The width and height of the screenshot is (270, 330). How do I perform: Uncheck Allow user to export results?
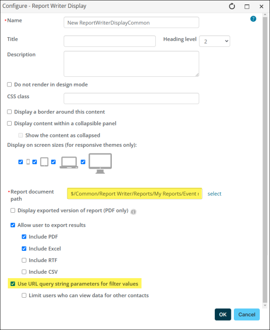coord(13,225)
